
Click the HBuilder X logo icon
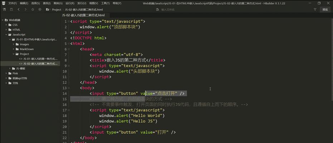(4, 3)
